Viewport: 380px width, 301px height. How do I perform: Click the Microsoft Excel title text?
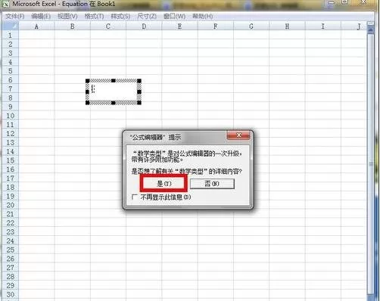coord(64,4)
